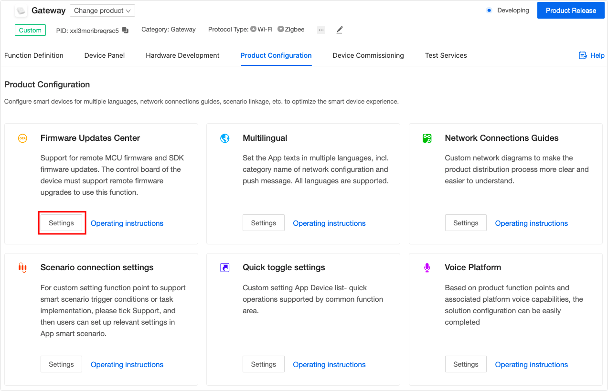608x391 pixels.
Task: Switch to the Test Services tab
Action: (x=446, y=55)
